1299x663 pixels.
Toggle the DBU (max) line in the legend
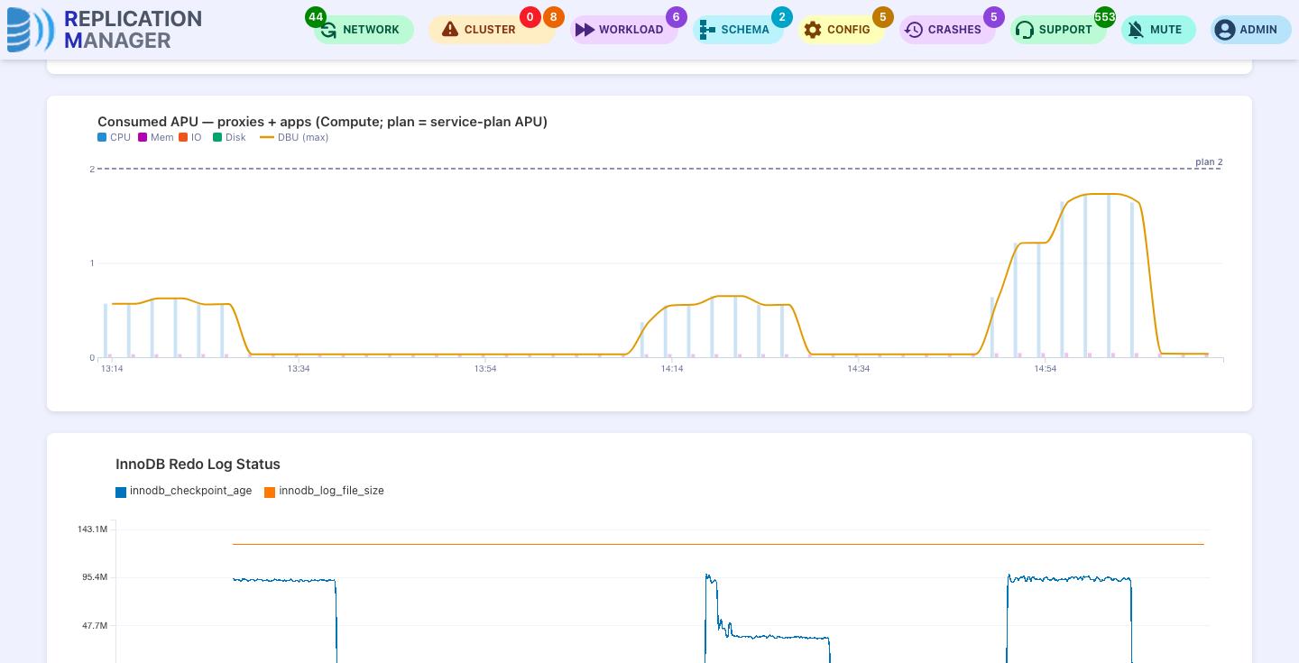tap(294, 138)
